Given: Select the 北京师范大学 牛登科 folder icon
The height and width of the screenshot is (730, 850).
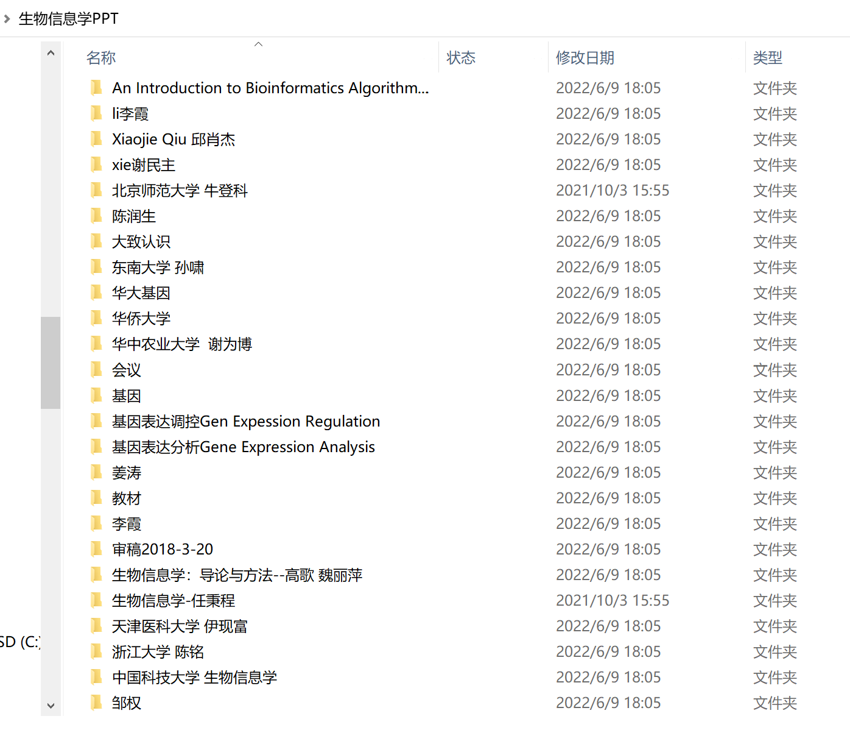Looking at the screenshot, I should point(96,190).
